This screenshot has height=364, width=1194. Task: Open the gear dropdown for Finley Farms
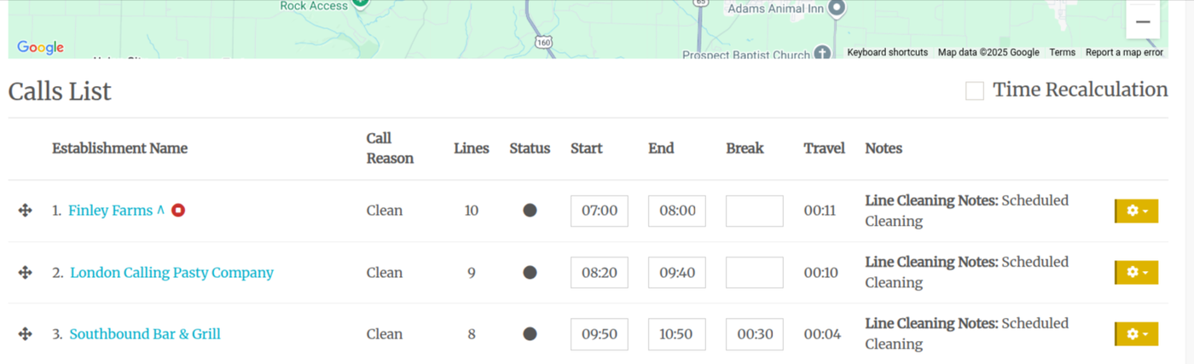click(1136, 211)
